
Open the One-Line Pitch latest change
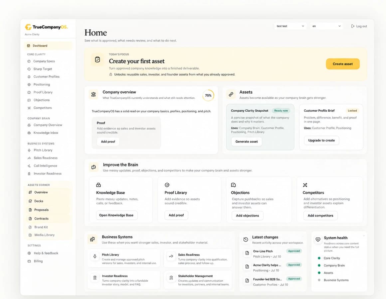(273, 254)
